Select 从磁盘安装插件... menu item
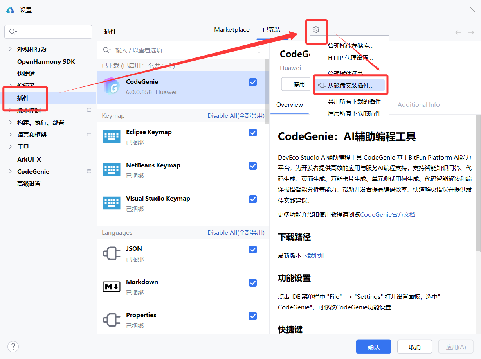481x359 pixels. [350, 85]
